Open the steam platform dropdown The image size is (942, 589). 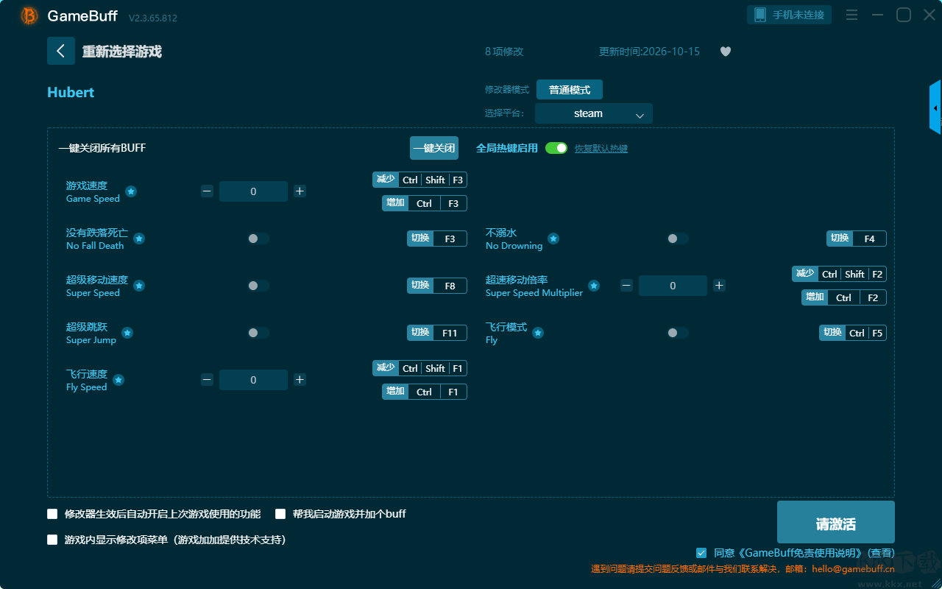(594, 113)
